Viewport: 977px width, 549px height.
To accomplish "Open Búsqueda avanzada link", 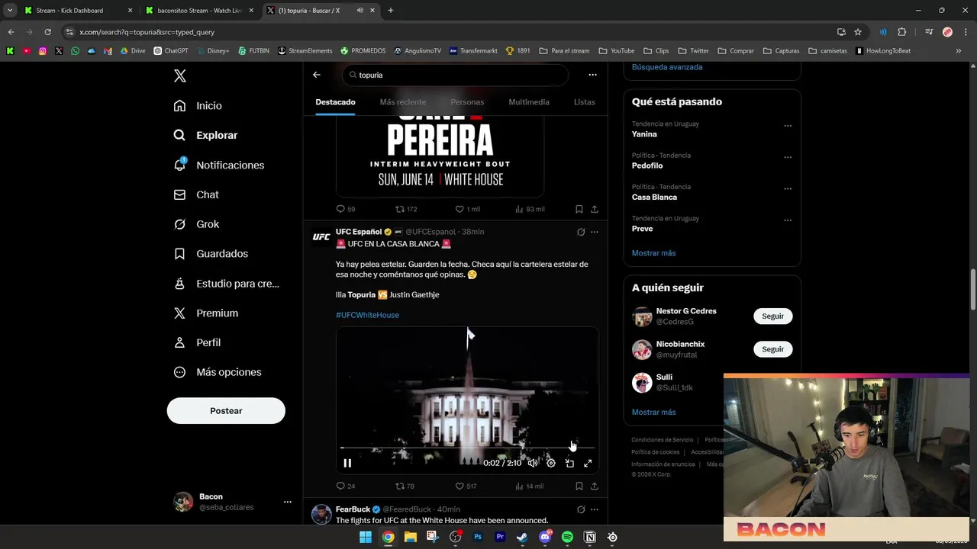I will coord(667,67).
